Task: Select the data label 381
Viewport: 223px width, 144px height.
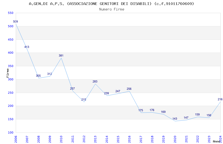Action: click(x=61, y=56)
